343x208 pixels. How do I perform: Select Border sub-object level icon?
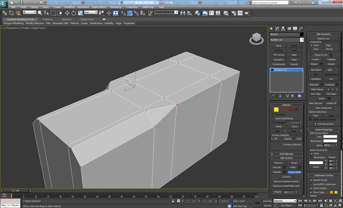point(286,109)
